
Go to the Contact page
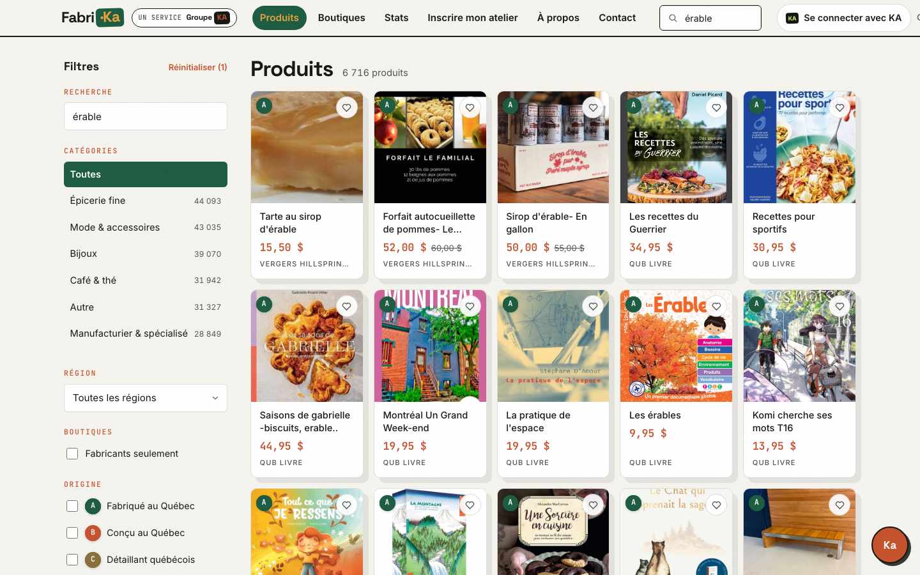pos(617,18)
